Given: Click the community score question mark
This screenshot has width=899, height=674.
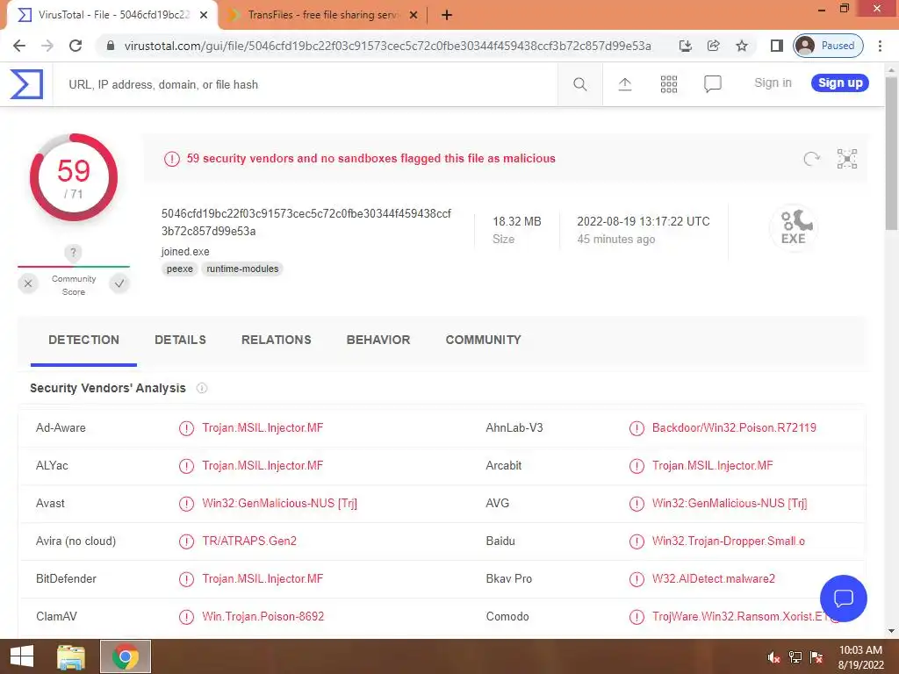Looking at the screenshot, I should (x=73, y=253).
